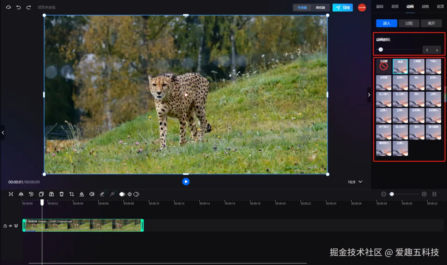Redo the last action
Image resolution: width=447 pixels, height=265 pixels.
tap(29, 7)
